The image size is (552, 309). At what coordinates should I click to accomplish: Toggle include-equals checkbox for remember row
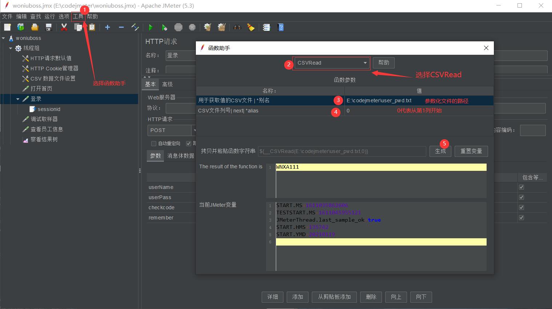pyautogui.click(x=521, y=218)
